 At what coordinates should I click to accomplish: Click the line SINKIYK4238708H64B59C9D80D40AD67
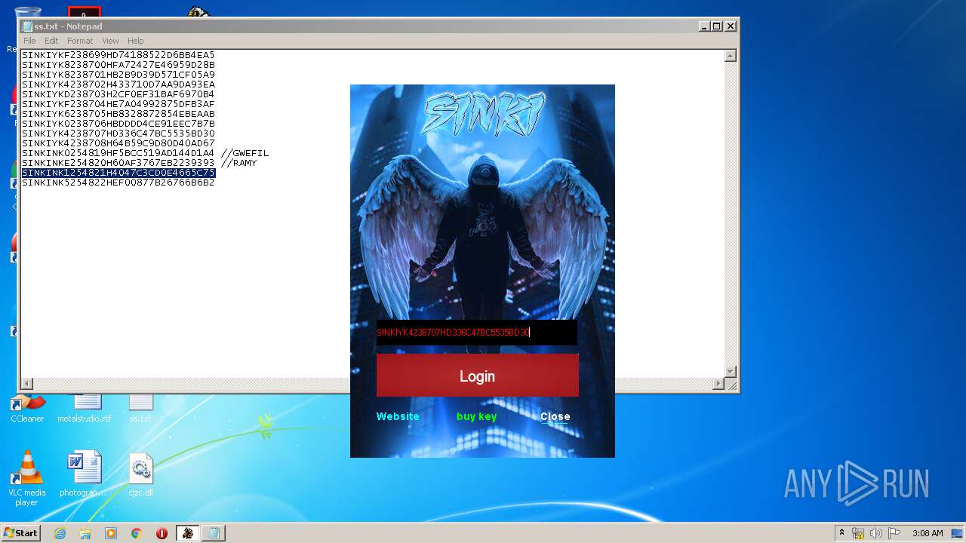point(118,143)
